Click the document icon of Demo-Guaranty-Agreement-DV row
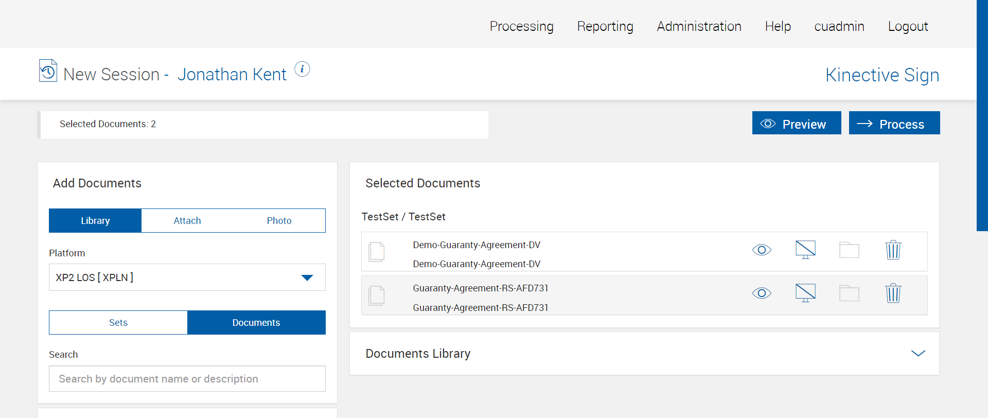The height and width of the screenshot is (418, 988). click(x=377, y=252)
